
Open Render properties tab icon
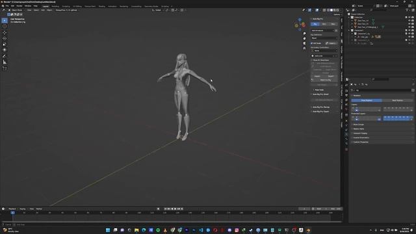point(346,91)
